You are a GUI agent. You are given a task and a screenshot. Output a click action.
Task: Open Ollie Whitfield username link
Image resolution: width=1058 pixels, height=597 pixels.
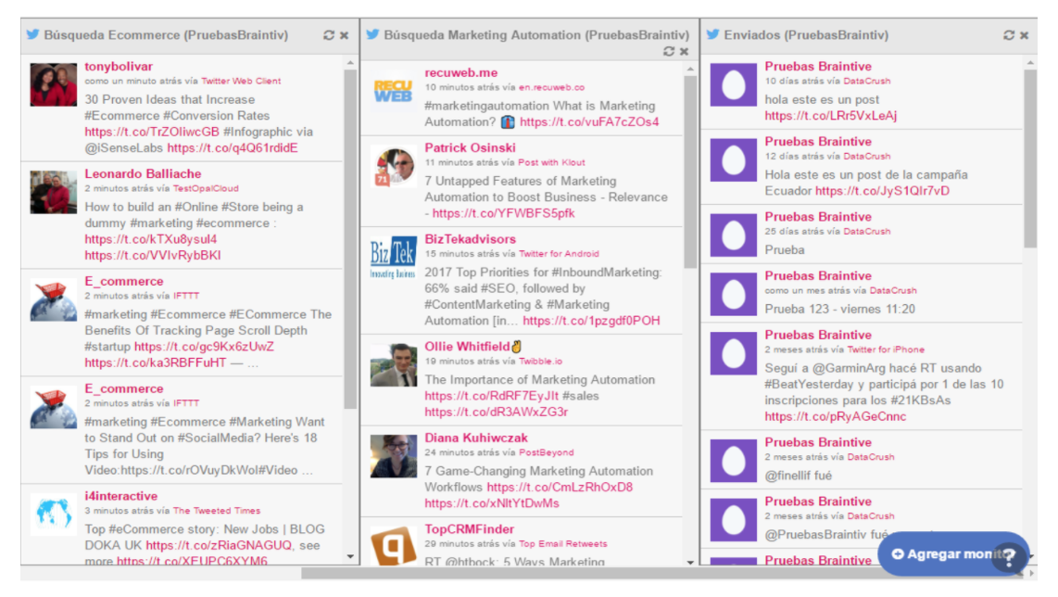467,347
